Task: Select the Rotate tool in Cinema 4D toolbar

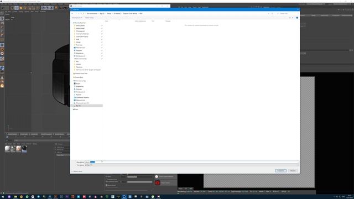Action: [25, 8]
